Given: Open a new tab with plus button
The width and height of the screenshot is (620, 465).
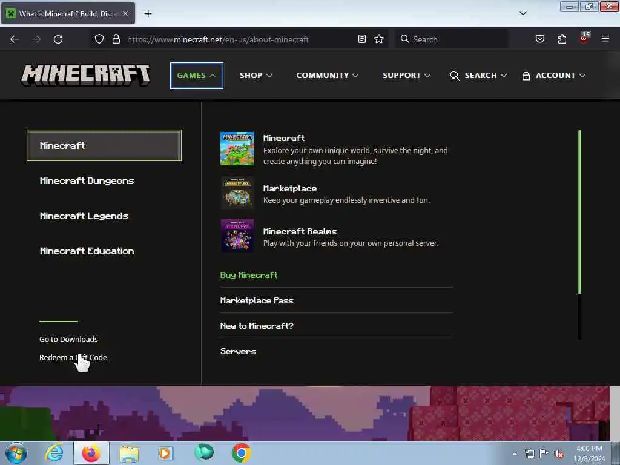Looking at the screenshot, I should [148, 14].
